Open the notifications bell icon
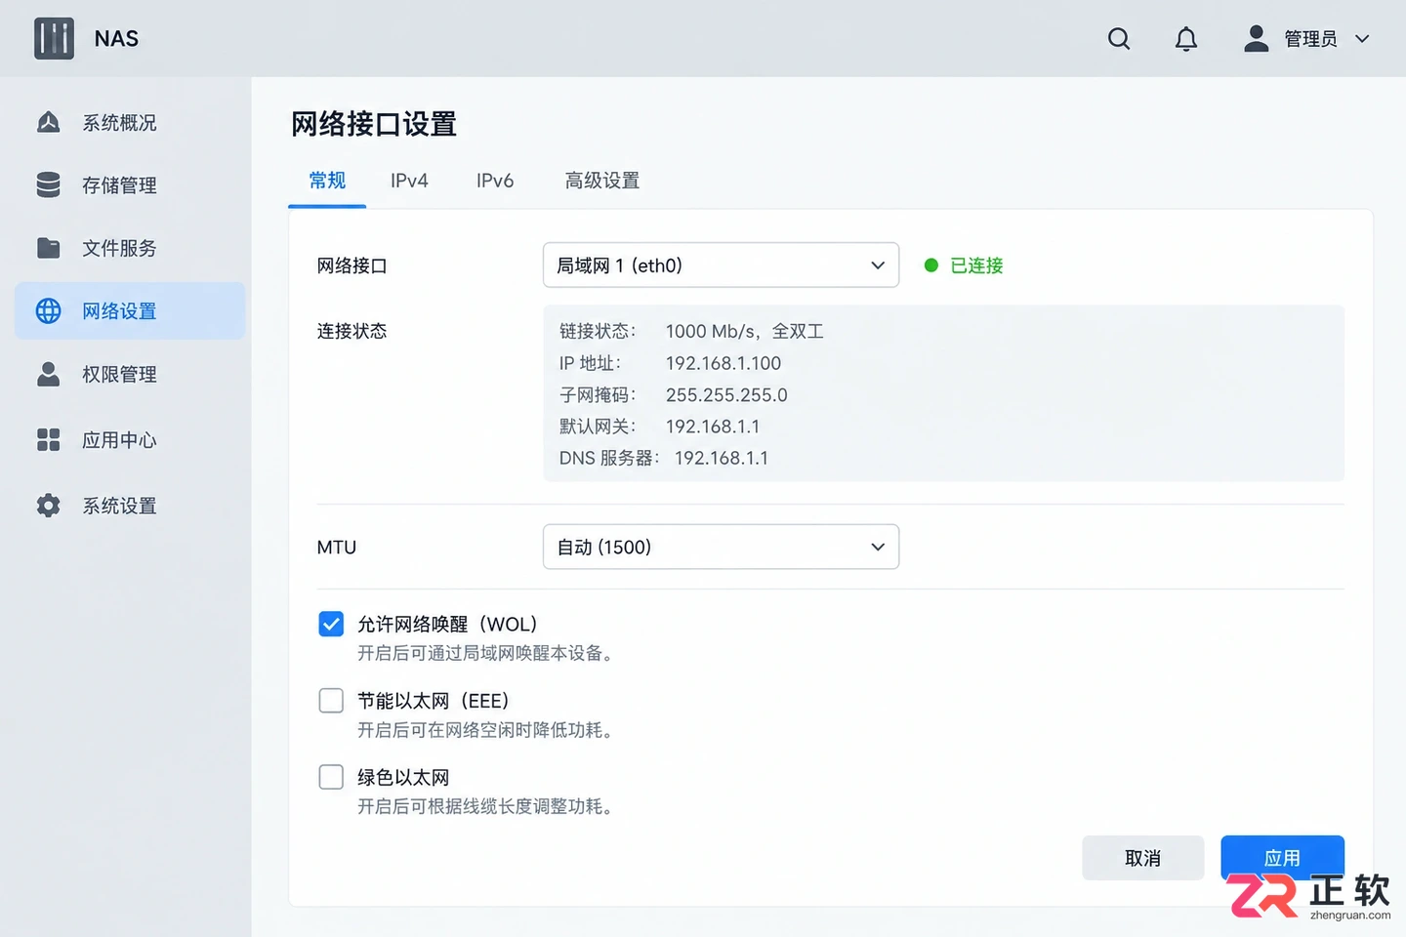This screenshot has height=937, width=1406. click(x=1185, y=39)
